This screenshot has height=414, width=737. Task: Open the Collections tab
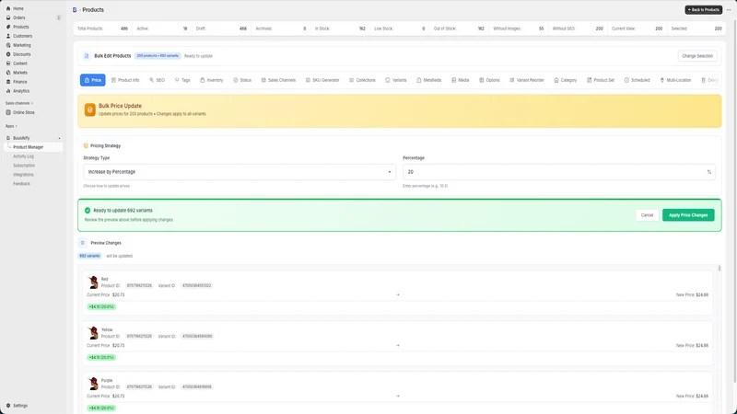[x=362, y=80]
